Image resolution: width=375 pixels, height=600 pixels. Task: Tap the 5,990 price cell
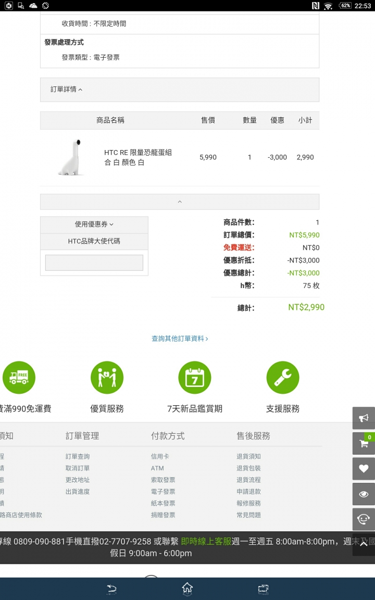click(x=208, y=157)
